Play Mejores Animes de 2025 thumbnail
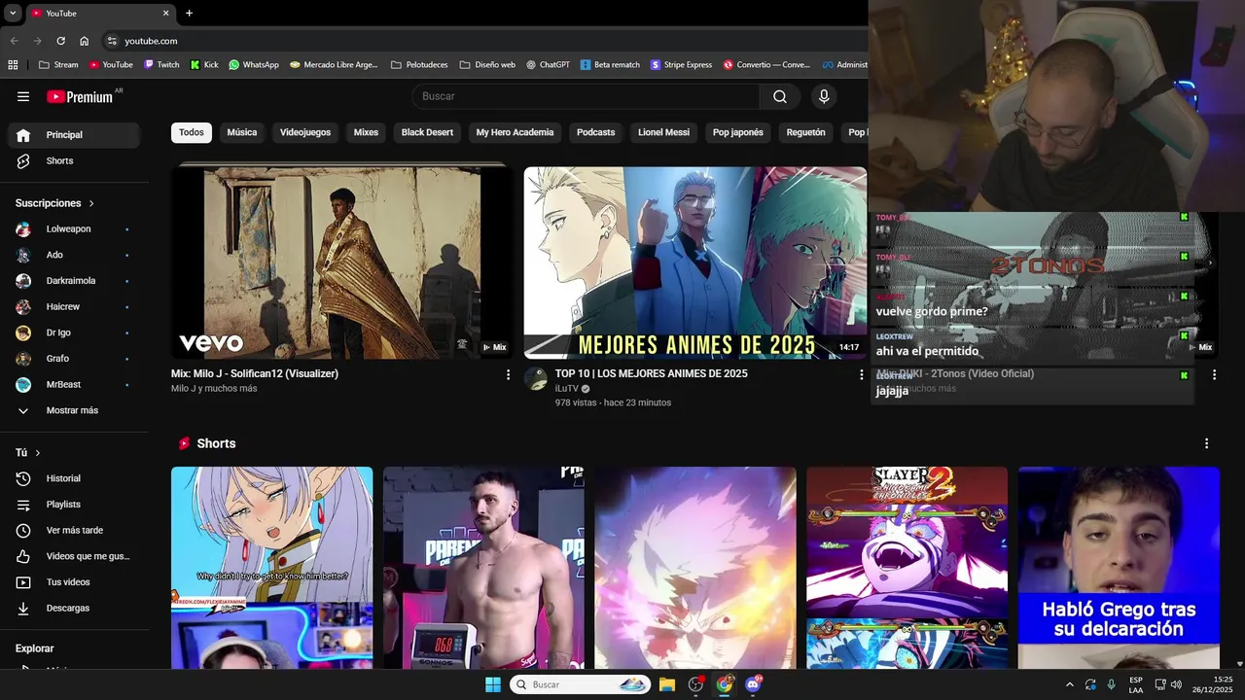This screenshot has height=700, width=1245. [695, 262]
